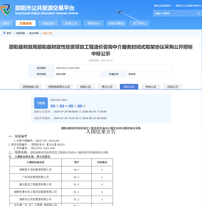The height and width of the screenshot is (206, 202).
Task: Open the 帮助中心 navigation menu
Action: point(94,23)
